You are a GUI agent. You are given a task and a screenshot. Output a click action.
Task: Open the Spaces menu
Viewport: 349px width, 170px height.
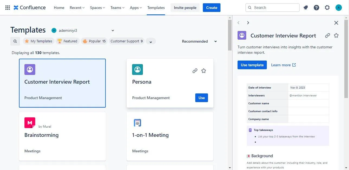point(97,8)
